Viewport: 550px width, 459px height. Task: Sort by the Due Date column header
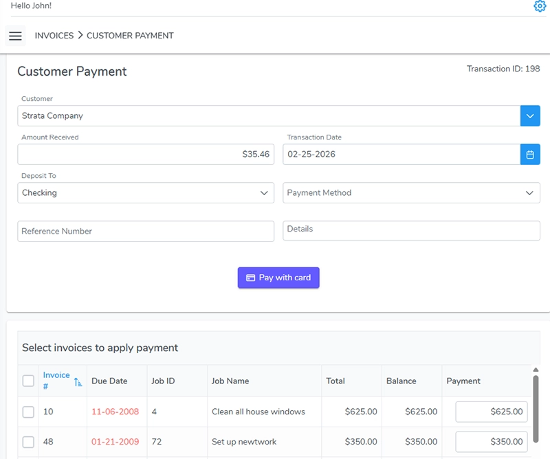[109, 381]
